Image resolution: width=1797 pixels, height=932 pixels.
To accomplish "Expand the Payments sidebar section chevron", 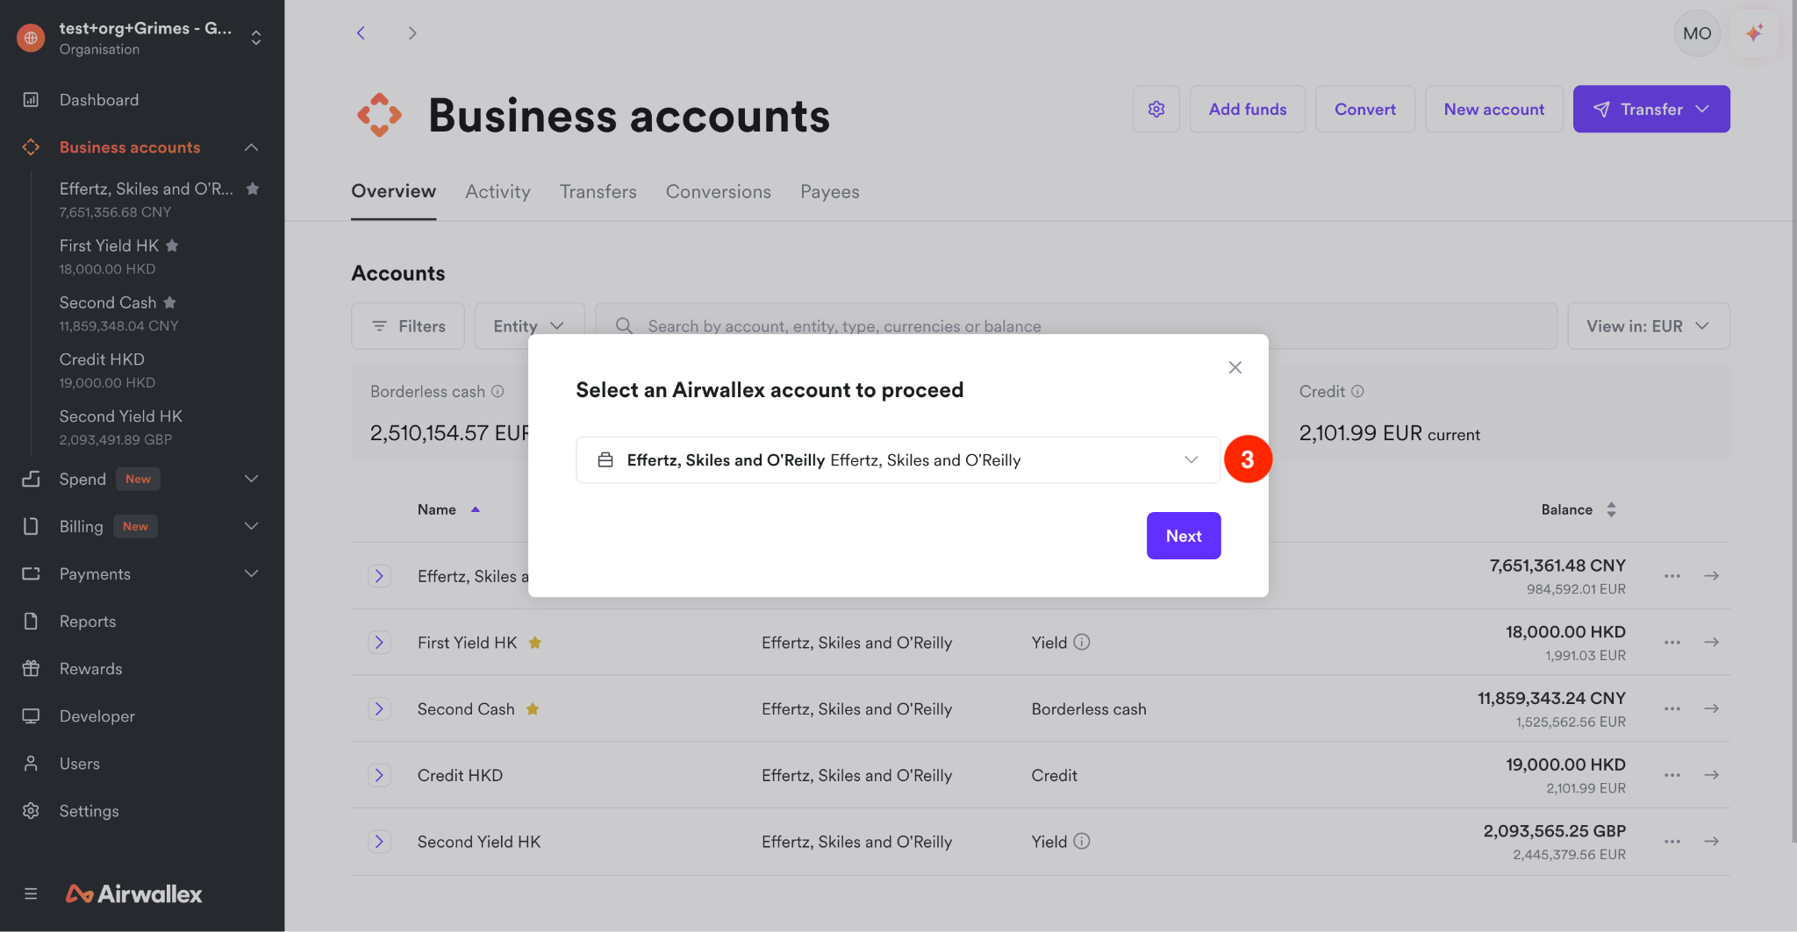I will (251, 573).
